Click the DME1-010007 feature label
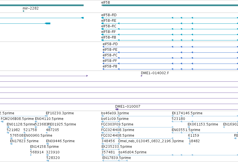Viewport: 238px width, 162px height. click(128, 107)
